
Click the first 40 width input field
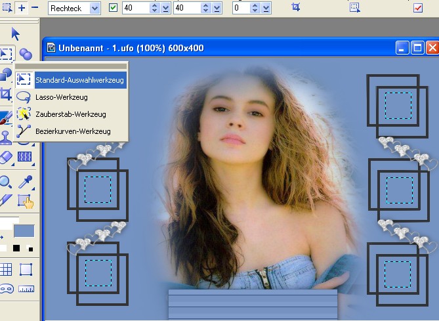point(136,8)
